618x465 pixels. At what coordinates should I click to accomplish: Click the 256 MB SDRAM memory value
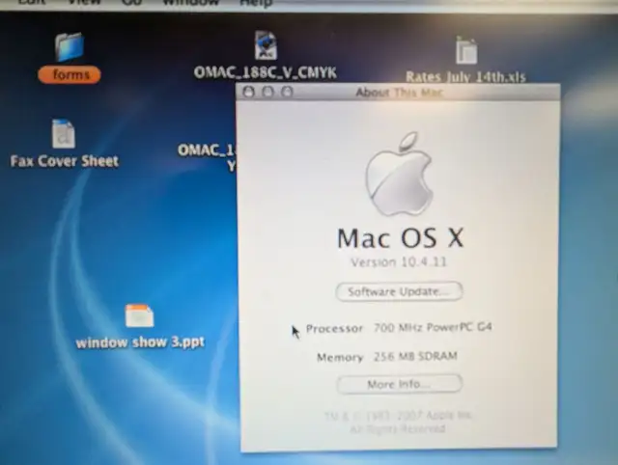(415, 356)
